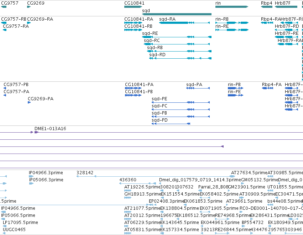Click the sqd-PA protein label
This screenshot has width=303, height=235.
pyautogui.click(x=194, y=85)
